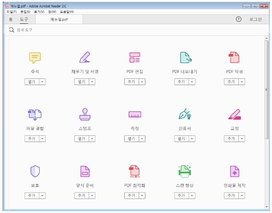Viewport: 272px width, 213px height.
Task: Click 추가 button under 보호
Action: 32,196
